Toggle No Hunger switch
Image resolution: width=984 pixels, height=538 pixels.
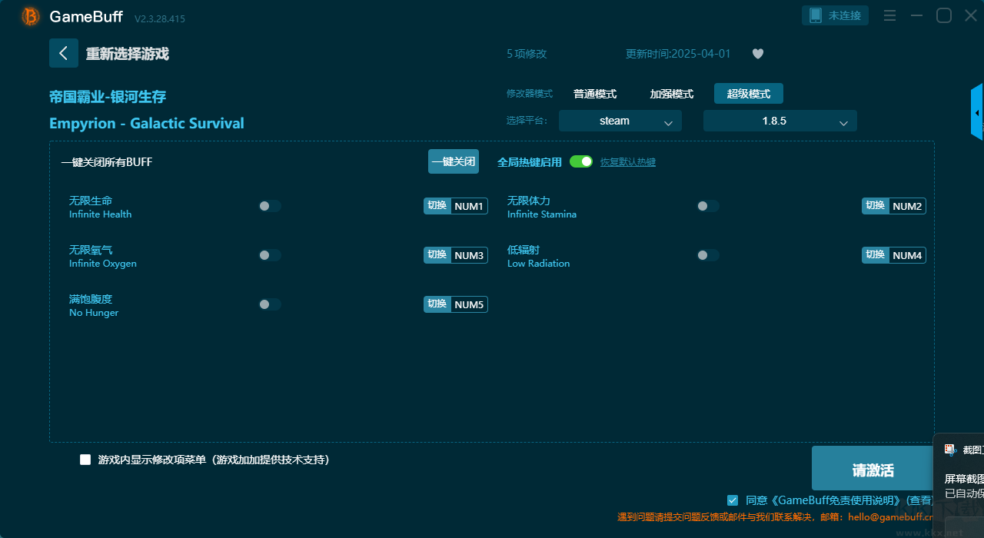click(x=270, y=304)
